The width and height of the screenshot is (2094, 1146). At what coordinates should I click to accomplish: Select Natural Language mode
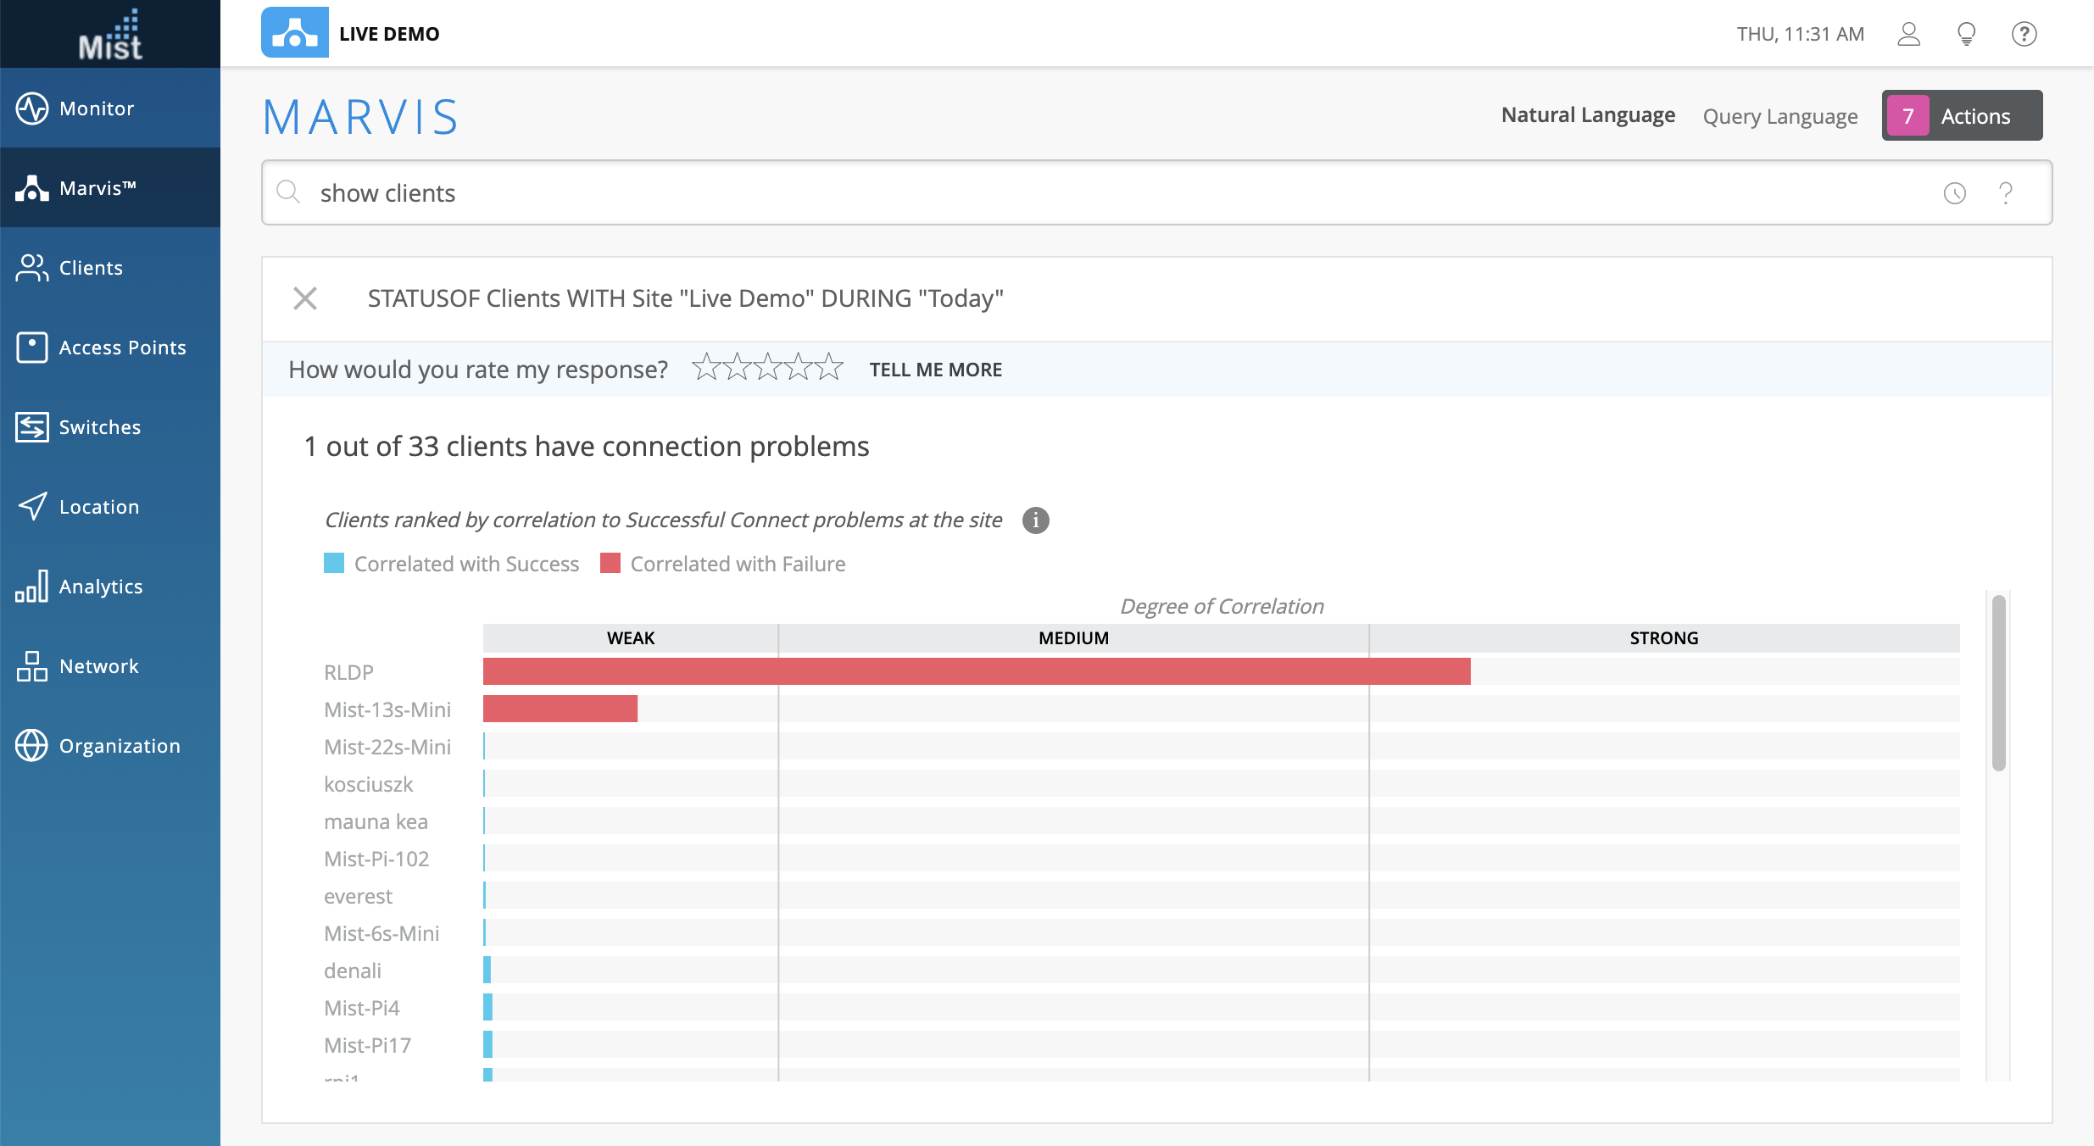[x=1588, y=115]
